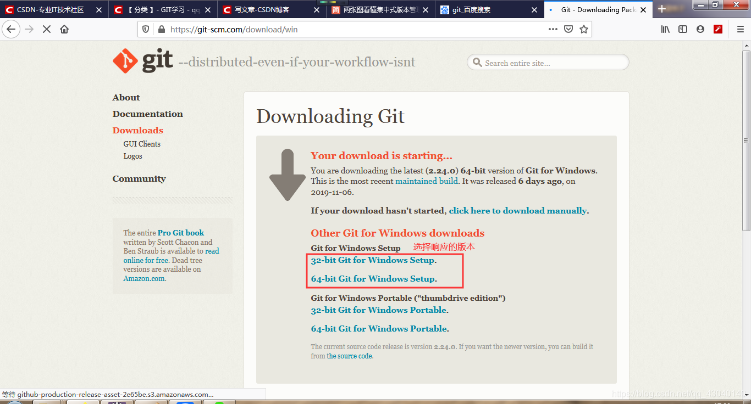Open the Downloads section link
The height and width of the screenshot is (404, 751).
pos(137,130)
